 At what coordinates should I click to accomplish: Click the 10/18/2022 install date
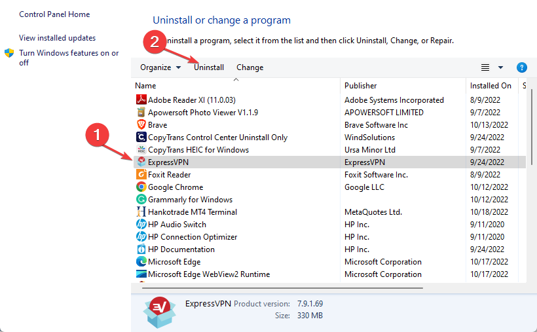click(489, 212)
